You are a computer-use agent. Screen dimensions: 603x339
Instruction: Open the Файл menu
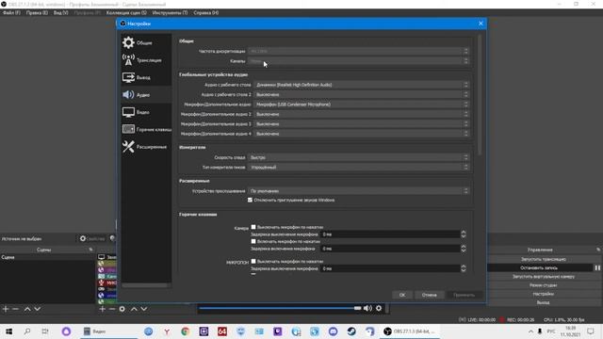[11, 12]
